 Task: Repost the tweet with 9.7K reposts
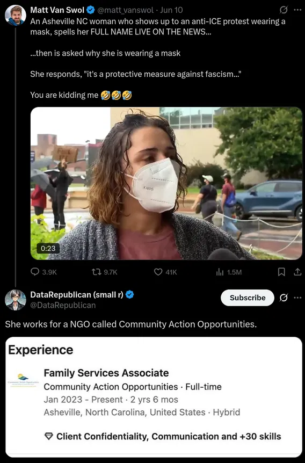(x=97, y=272)
